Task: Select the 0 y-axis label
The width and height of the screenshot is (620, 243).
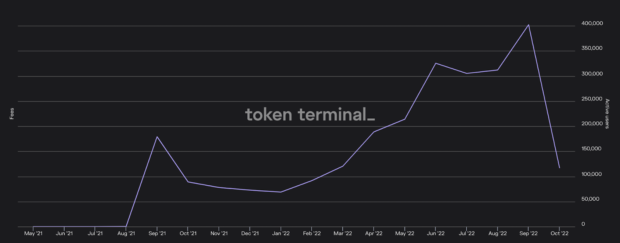Action: click(583, 224)
